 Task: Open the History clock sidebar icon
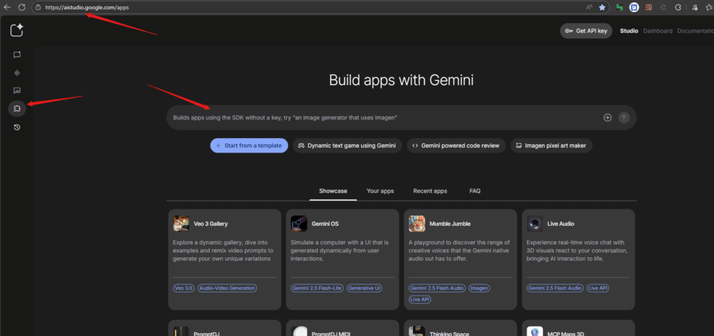[17, 128]
